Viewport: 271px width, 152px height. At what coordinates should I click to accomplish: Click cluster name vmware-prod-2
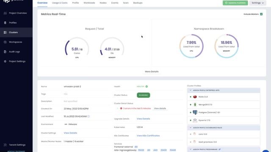[72, 87]
